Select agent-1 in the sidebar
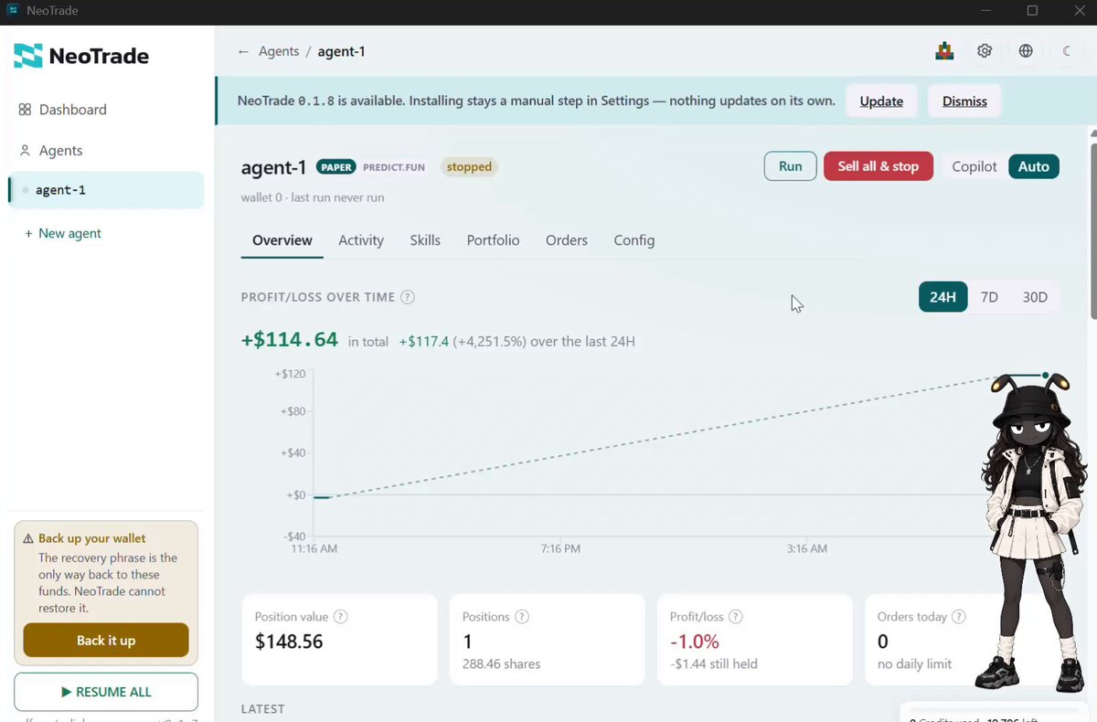The image size is (1097, 722). [x=106, y=190]
